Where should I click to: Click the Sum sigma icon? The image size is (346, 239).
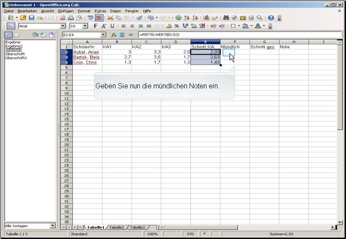(x=122, y=35)
